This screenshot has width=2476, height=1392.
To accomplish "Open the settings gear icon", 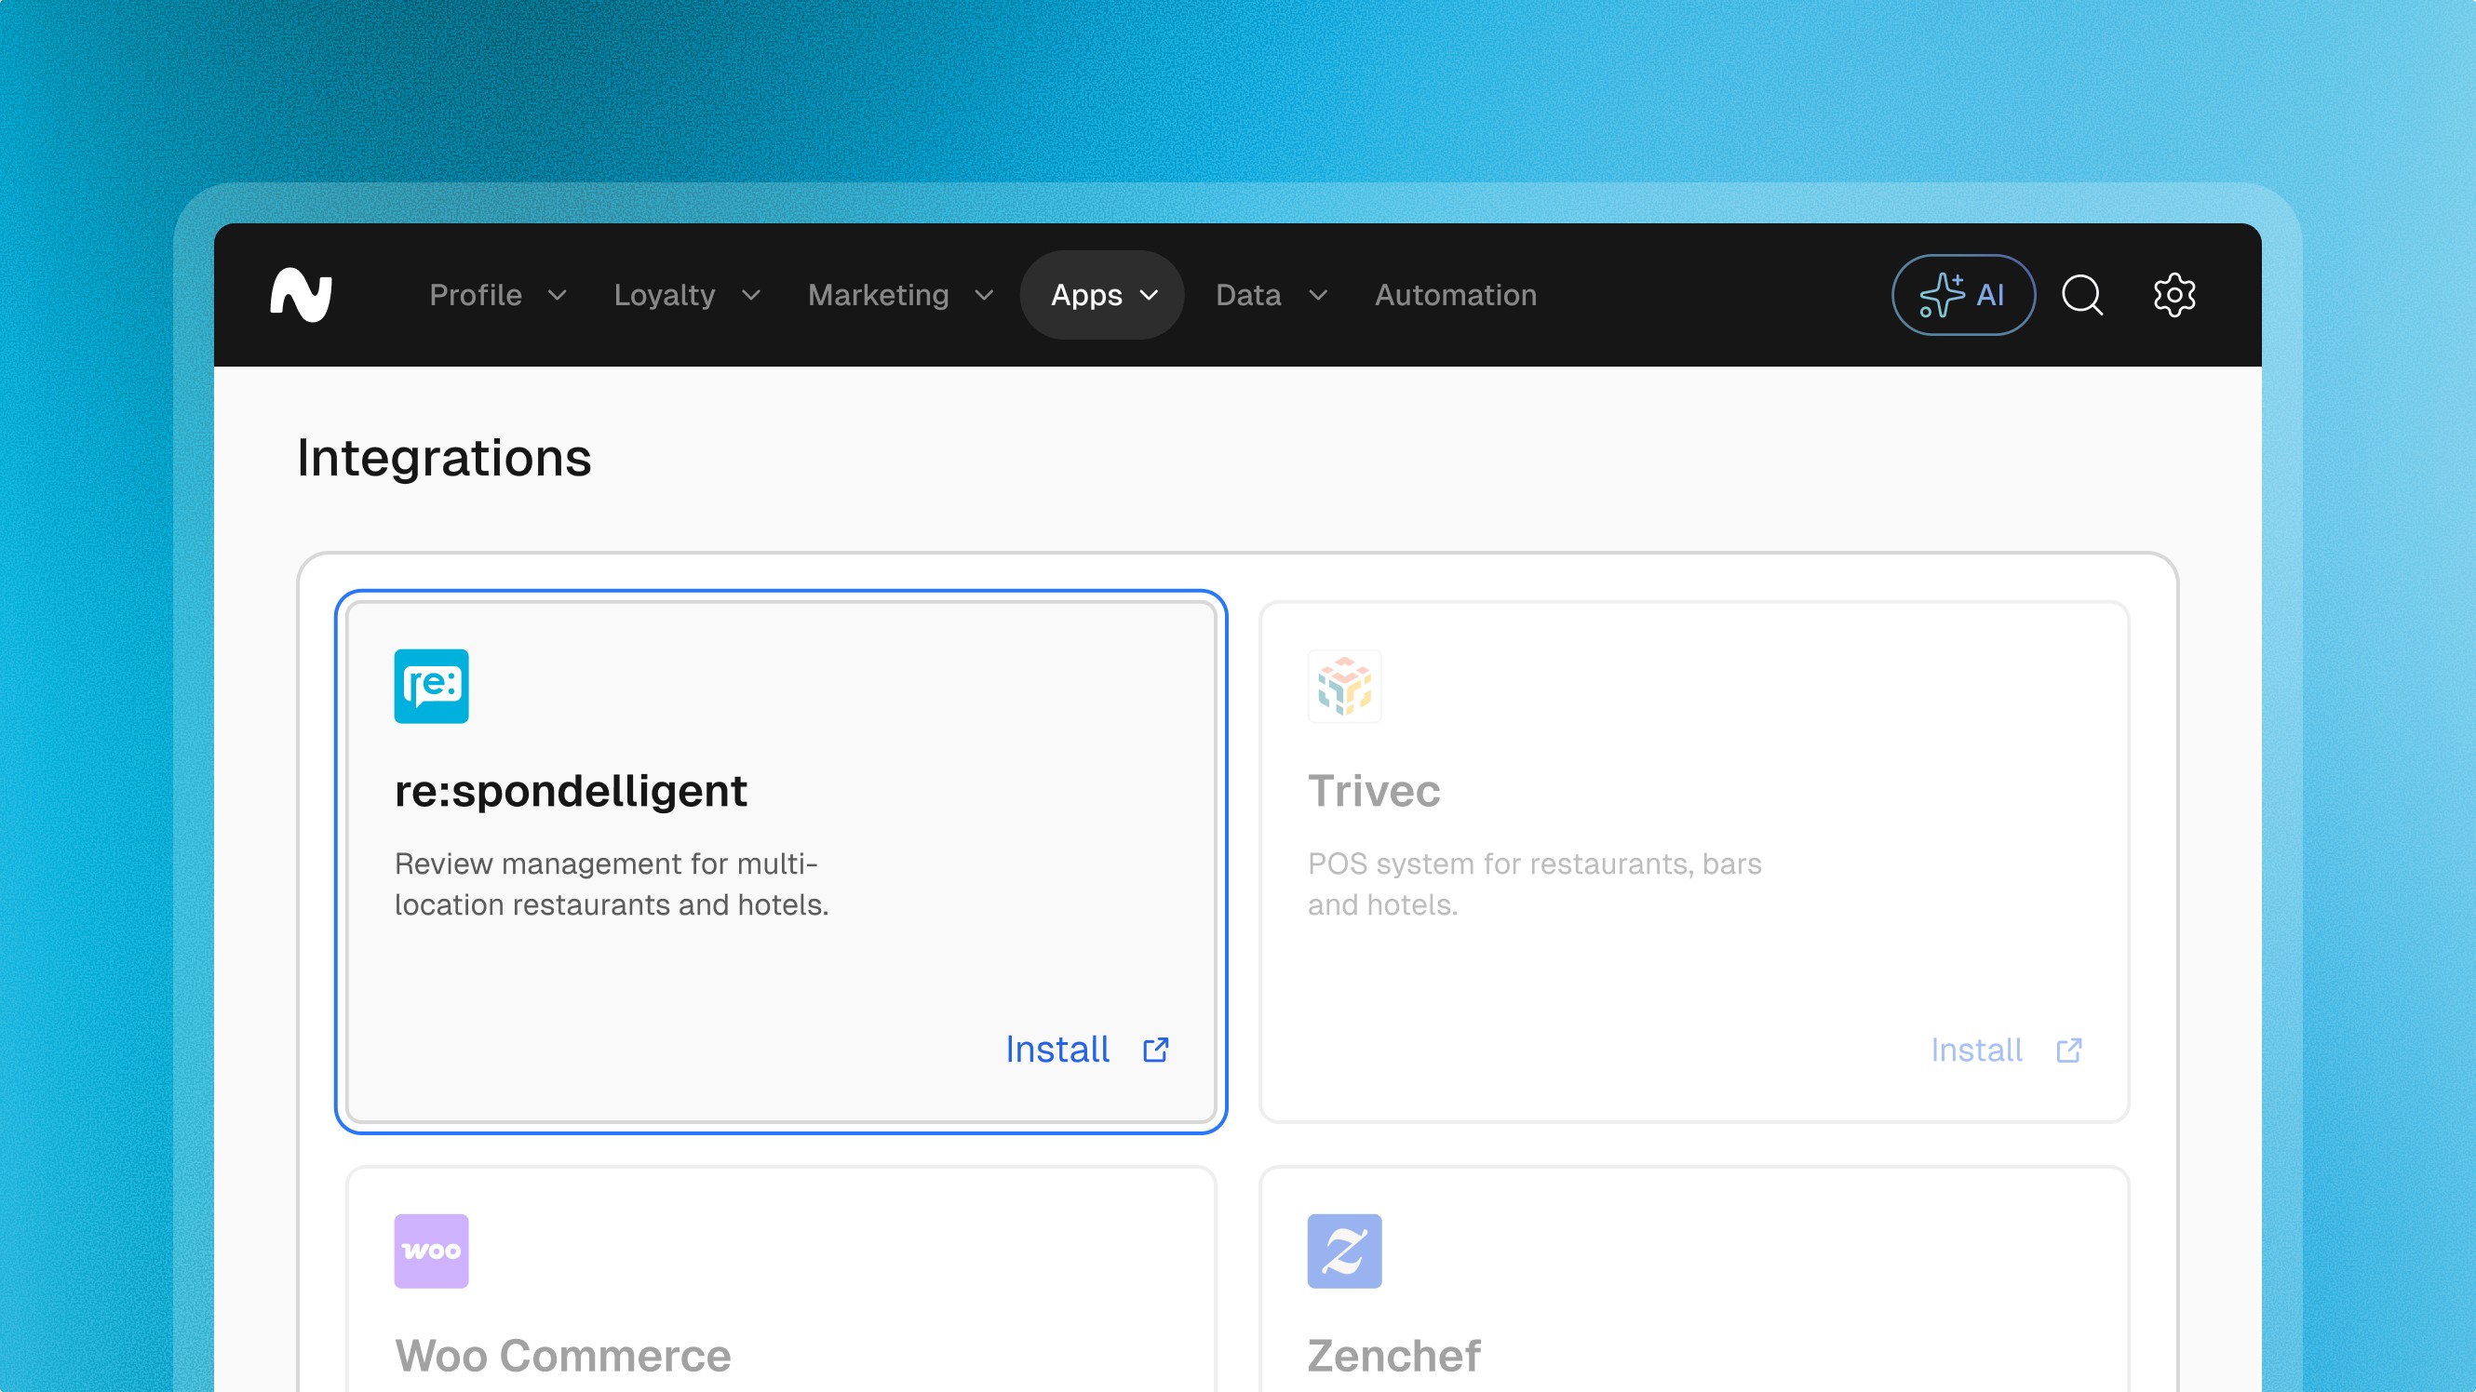I will 2173,295.
